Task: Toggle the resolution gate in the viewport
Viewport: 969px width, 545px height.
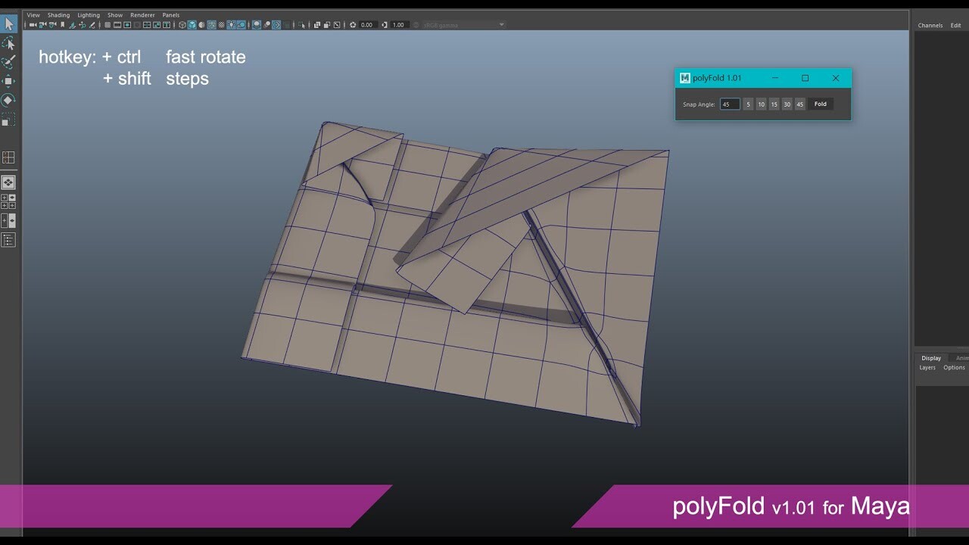Action: (x=127, y=24)
